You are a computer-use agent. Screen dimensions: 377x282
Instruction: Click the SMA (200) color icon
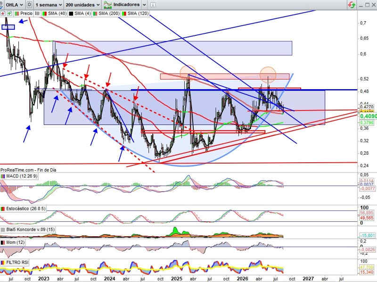(x=95, y=14)
